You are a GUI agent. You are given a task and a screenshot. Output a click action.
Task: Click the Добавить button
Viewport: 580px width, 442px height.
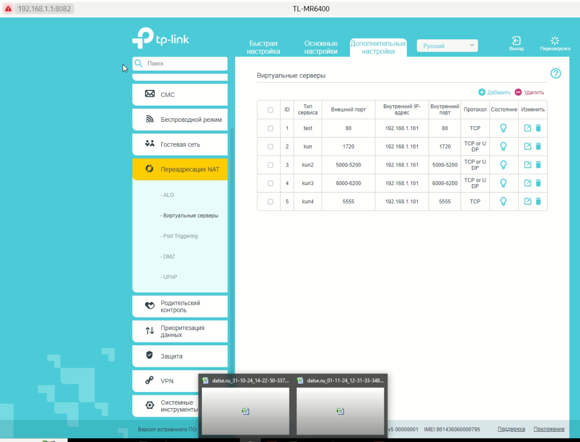click(495, 92)
